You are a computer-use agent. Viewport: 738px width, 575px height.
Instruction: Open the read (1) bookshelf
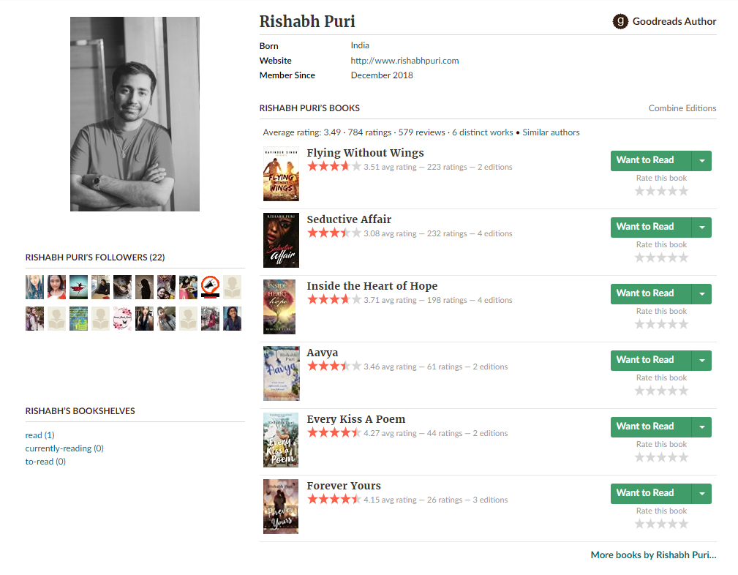pyautogui.click(x=39, y=434)
